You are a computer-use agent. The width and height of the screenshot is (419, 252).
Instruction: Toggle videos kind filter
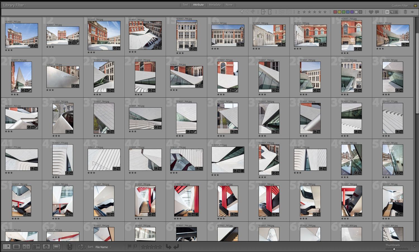(x=396, y=12)
